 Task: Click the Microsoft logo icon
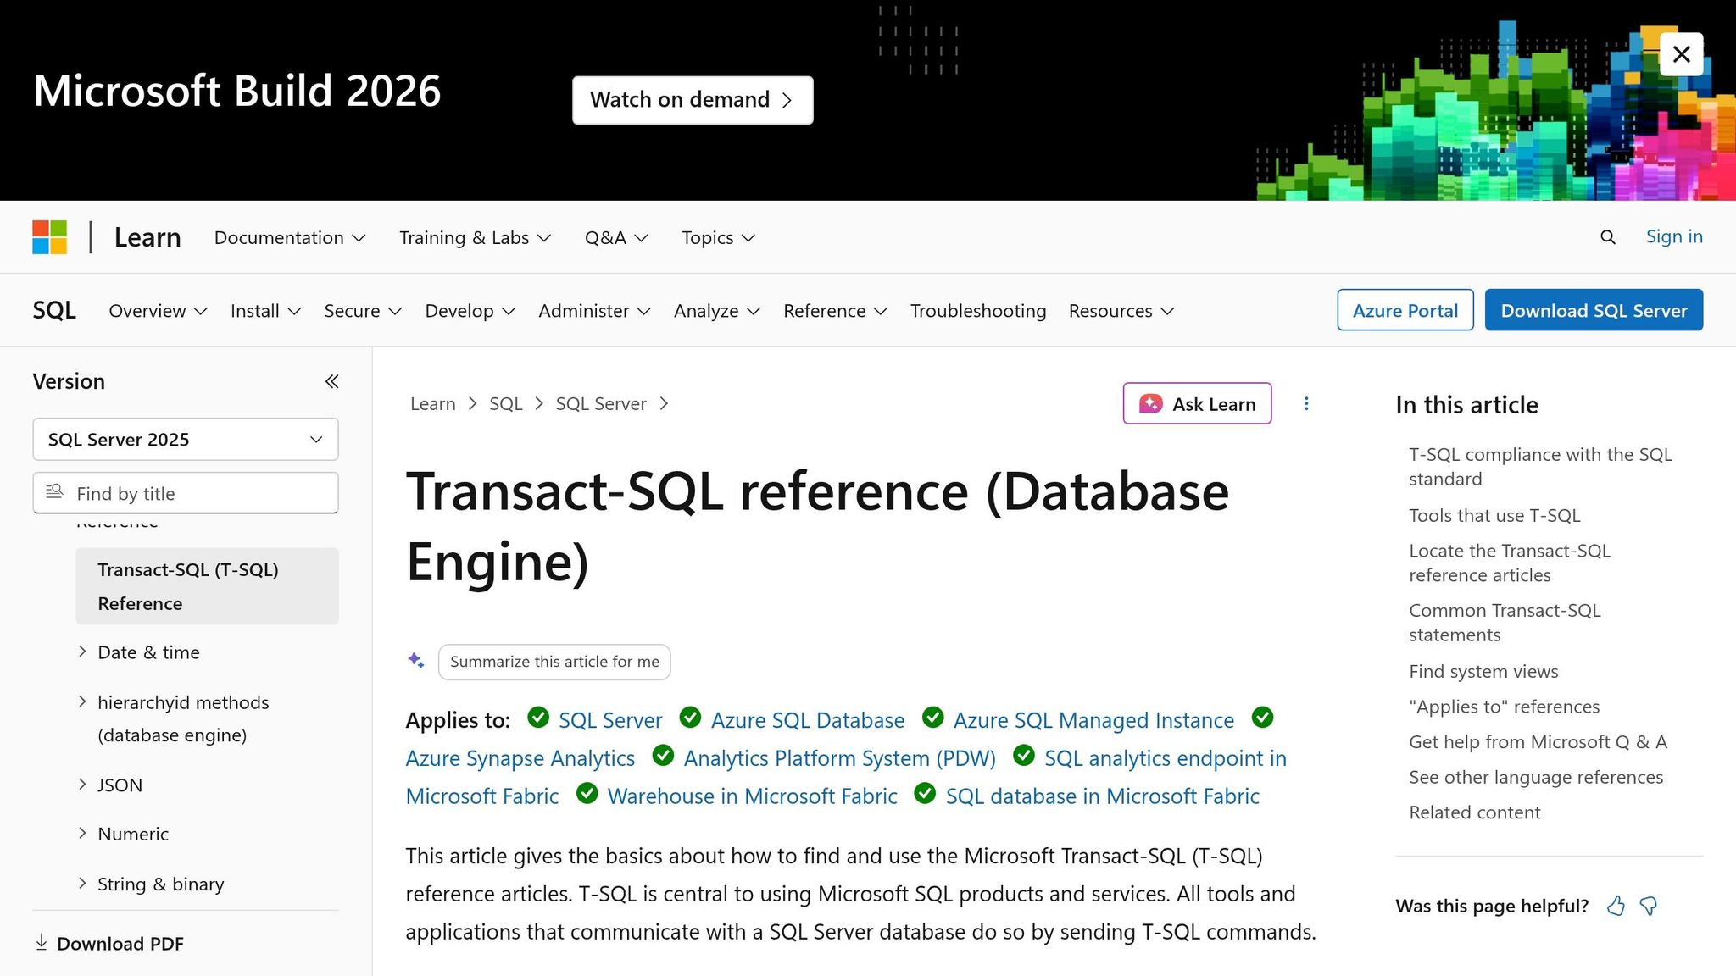(50, 237)
